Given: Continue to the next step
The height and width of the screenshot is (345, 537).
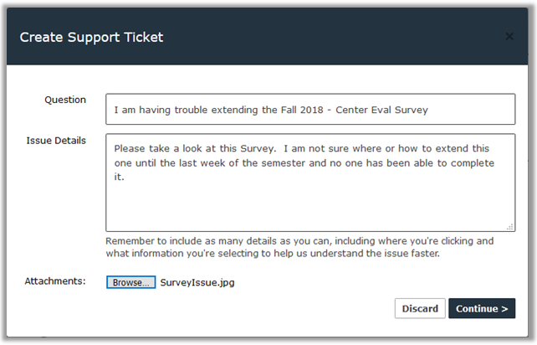Looking at the screenshot, I should [482, 308].
